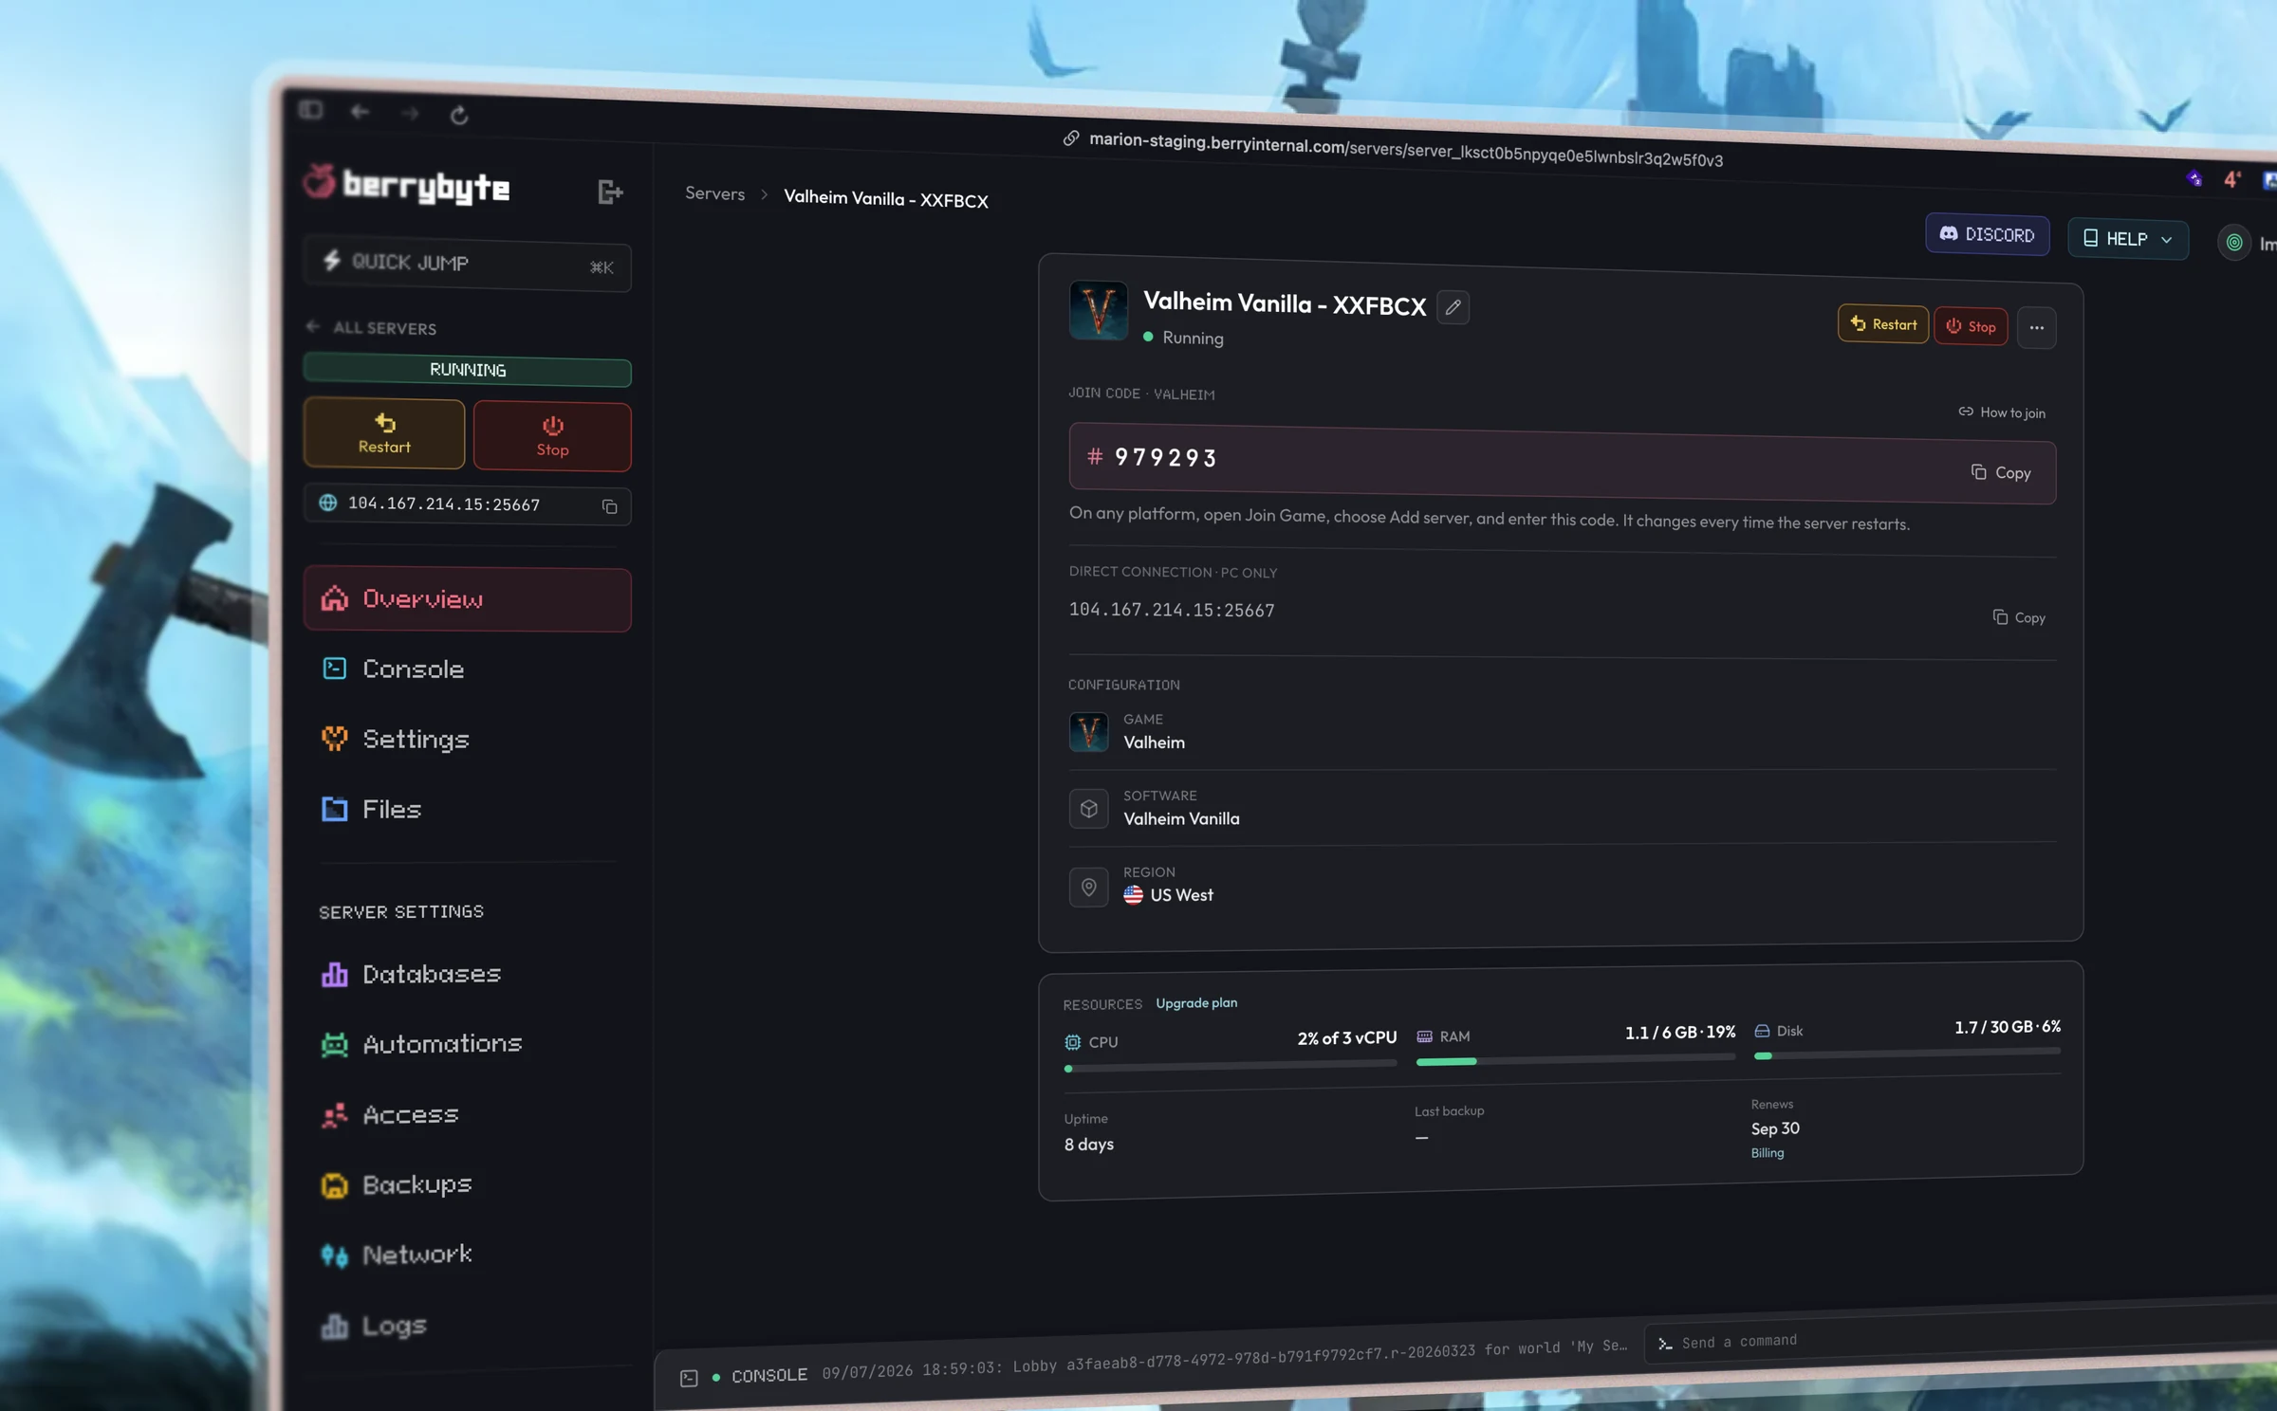Click the direct connection address 104.167.214.15:25667
The height and width of the screenshot is (1411, 2277).
pyautogui.click(x=1172, y=610)
